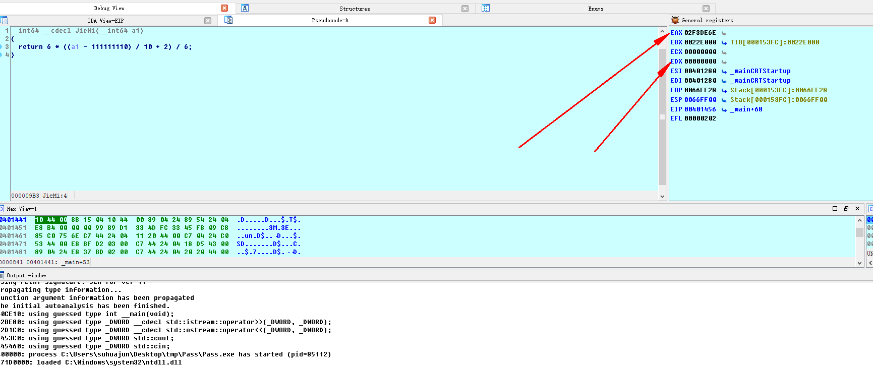Click the Enums tab icon
Screen dimensions: 873x367
[x=486, y=8]
